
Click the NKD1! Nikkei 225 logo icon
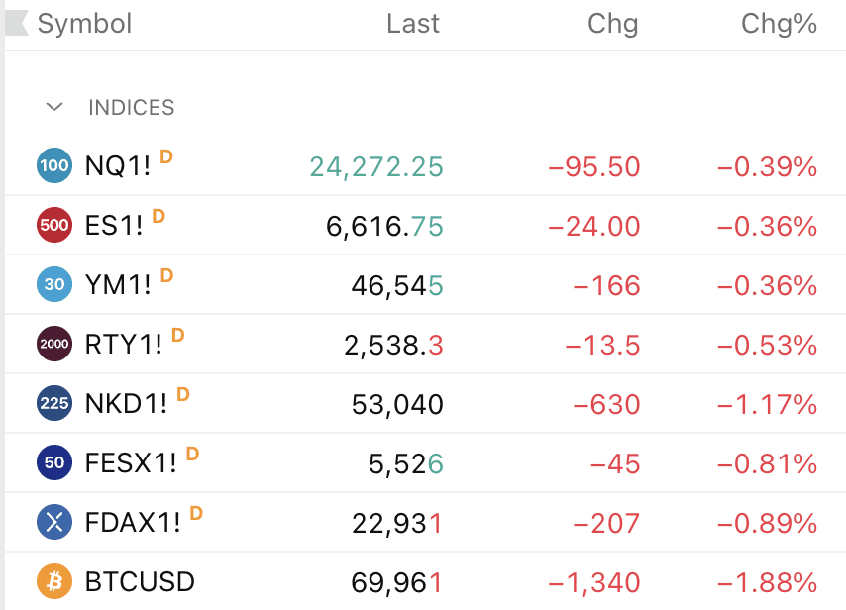[54, 404]
